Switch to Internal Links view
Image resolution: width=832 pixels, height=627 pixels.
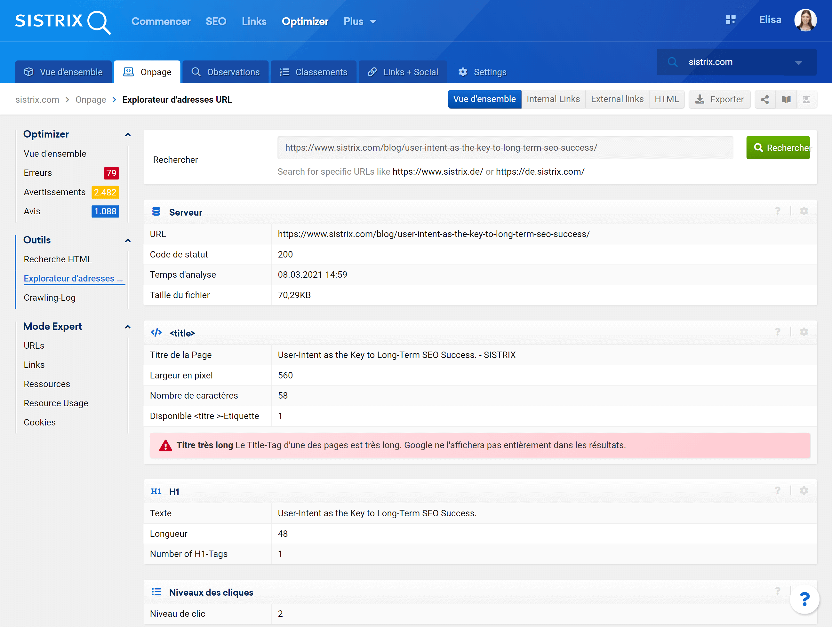(553, 99)
